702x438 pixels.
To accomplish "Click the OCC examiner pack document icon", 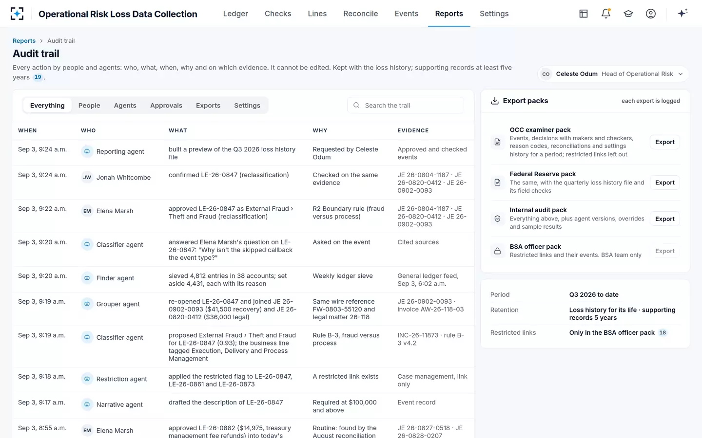I will (497, 142).
